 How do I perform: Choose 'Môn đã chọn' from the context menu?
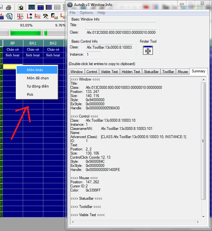[x=37, y=78]
